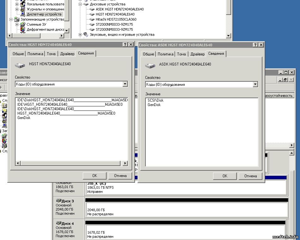
Task: Click Device Manager icon in left tree
Action: coord(23,14)
